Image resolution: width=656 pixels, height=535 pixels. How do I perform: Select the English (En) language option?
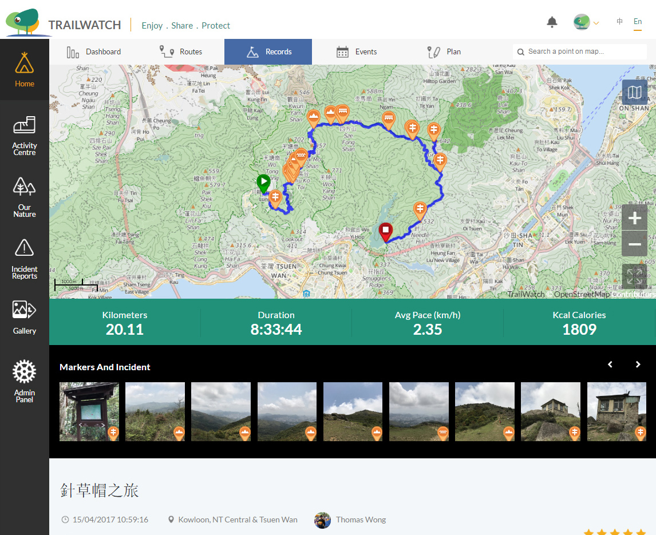pos(637,22)
